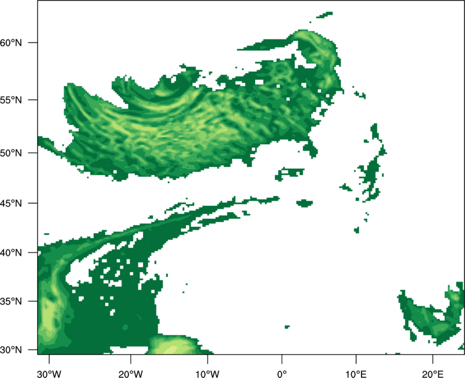Click the 60°N latitude label

coord(11,42)
